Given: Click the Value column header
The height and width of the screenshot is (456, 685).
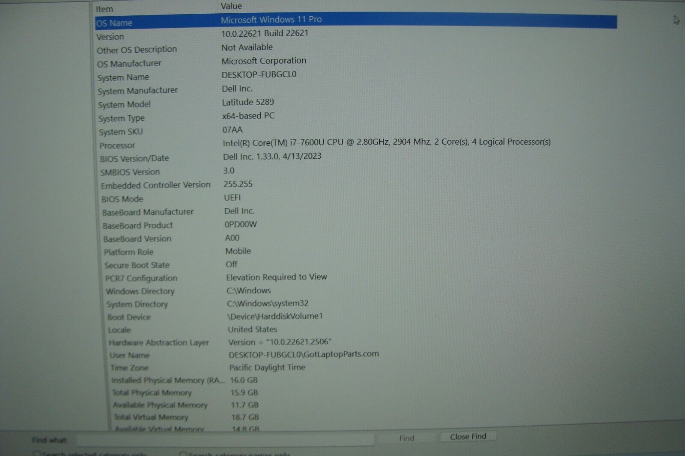Looking at the screenshot, I should click(231, 6).
